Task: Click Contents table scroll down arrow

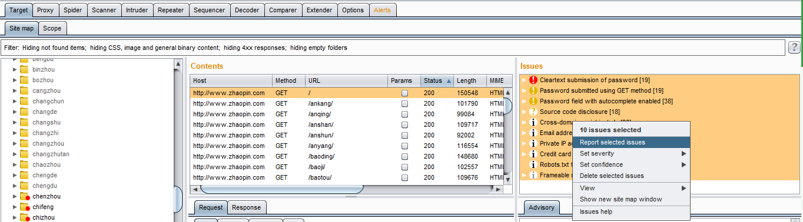Action: (509, 179)
